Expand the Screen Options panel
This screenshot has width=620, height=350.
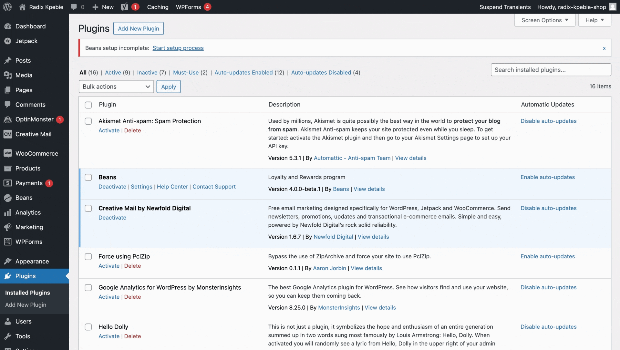click(x=545, y=20)
